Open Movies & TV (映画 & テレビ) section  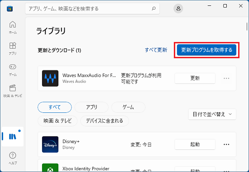[13, 91]
